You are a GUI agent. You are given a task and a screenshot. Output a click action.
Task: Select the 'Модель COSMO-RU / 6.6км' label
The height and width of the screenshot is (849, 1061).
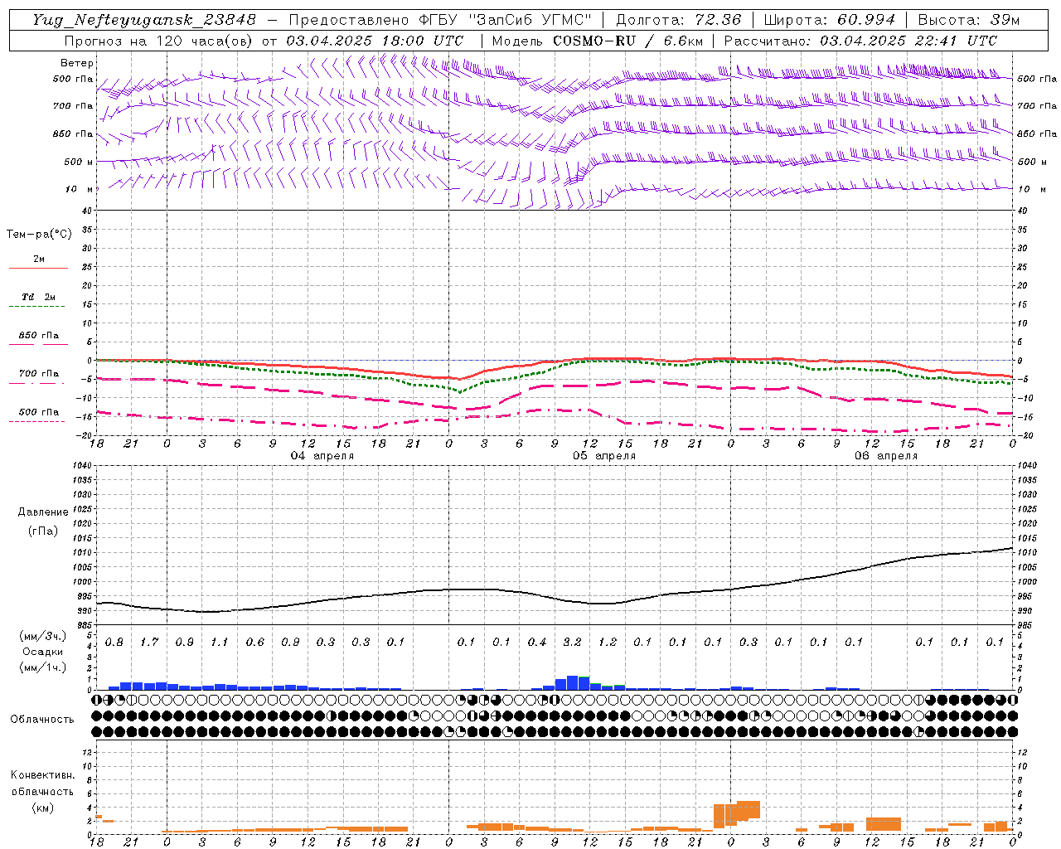point(598,41)
